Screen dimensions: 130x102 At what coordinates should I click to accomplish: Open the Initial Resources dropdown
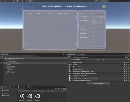(98, 37)
